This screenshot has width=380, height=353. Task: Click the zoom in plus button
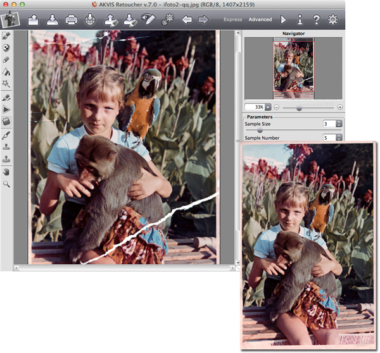(x=340, y=108)
